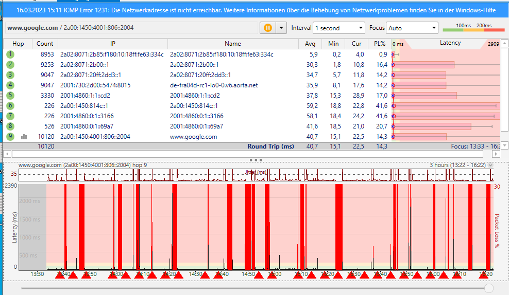Click the hop 2 green circle icon
This screenshot has height=295, width=509.
pyautogui.click(x=10, y=65)
